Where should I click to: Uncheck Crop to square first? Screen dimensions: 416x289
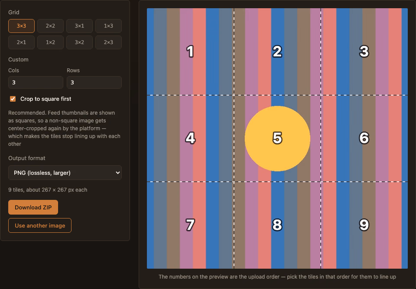[13, 99]
